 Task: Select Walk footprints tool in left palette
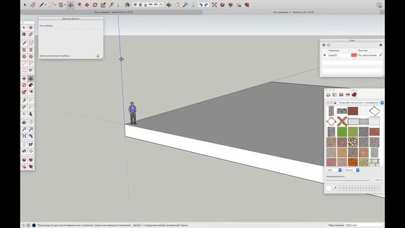point(31,144)
